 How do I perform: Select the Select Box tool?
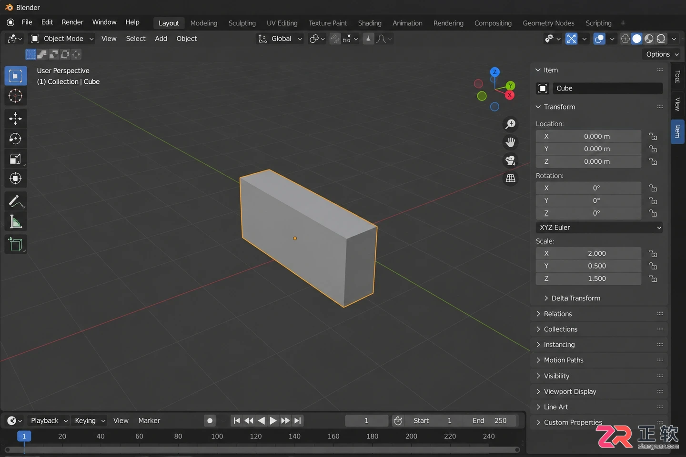16,76
